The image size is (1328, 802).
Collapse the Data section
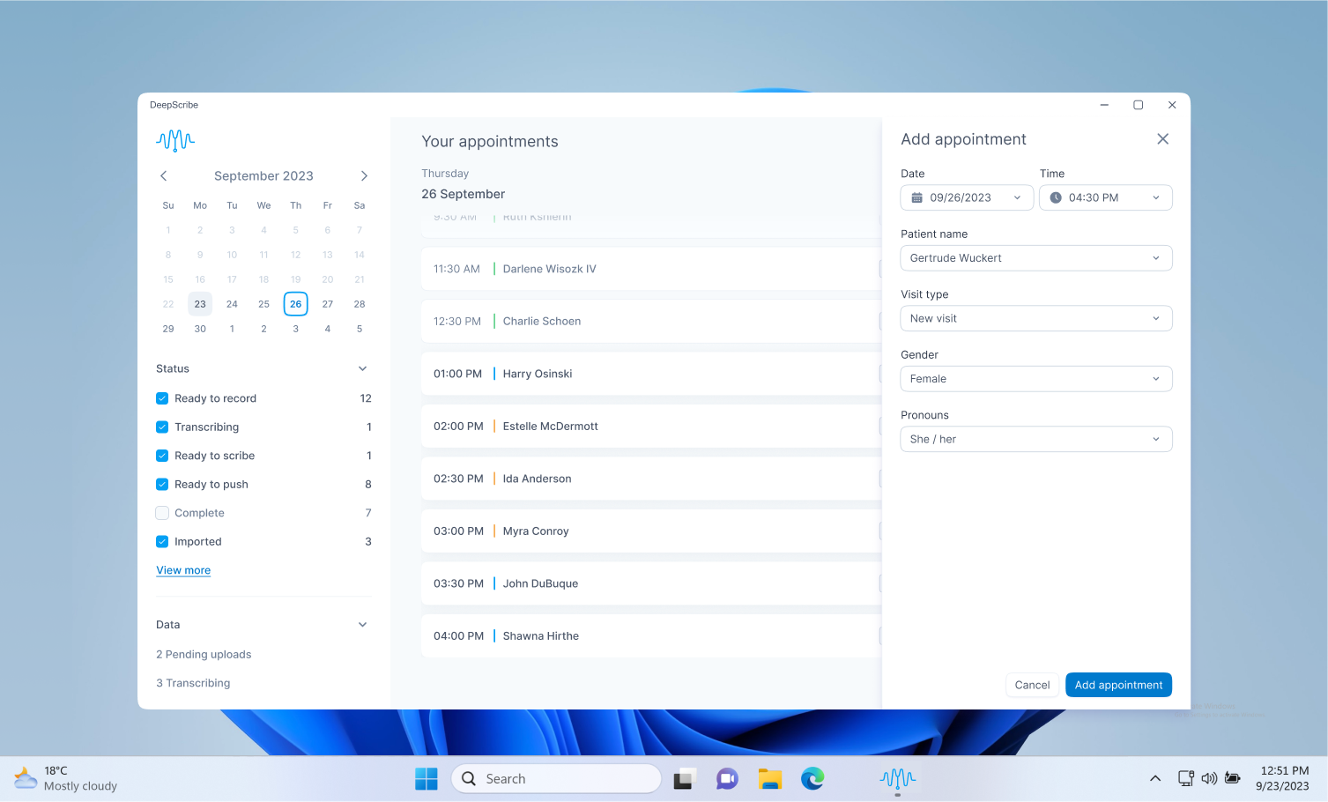pos(362,625)
